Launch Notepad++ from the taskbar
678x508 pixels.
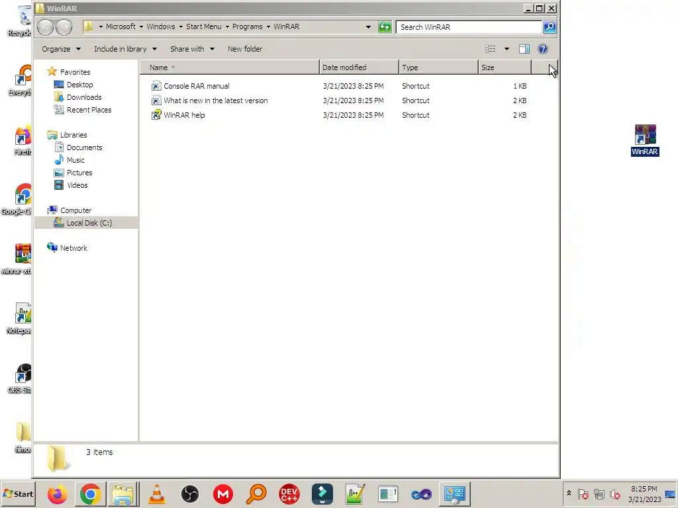click(355, 494)
